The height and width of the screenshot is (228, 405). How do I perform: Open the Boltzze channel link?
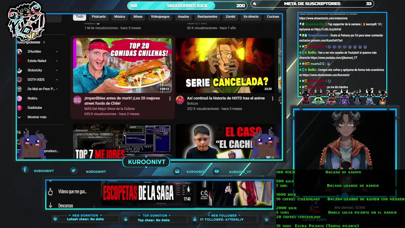tap(192, 104)
